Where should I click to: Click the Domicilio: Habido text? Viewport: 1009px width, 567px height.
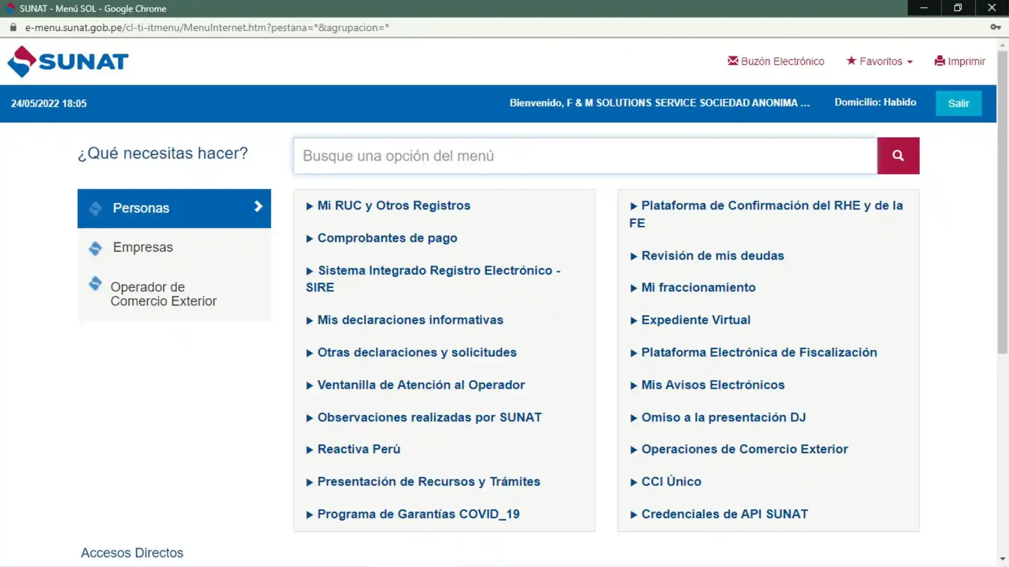875,102
